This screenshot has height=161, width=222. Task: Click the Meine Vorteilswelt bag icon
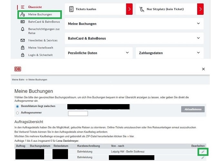point(23,48)
